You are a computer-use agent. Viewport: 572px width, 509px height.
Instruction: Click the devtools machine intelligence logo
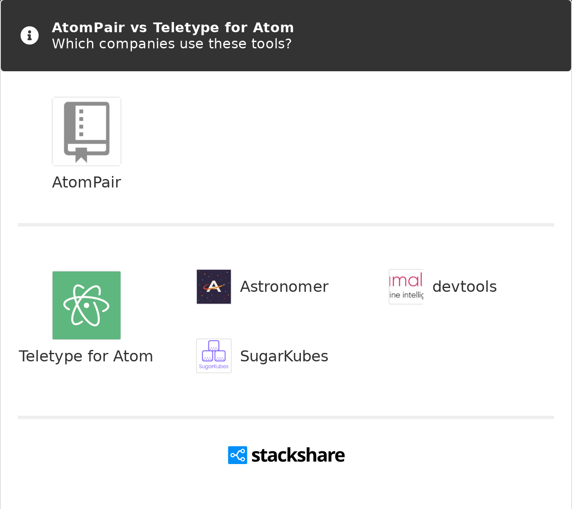[406, 286]
